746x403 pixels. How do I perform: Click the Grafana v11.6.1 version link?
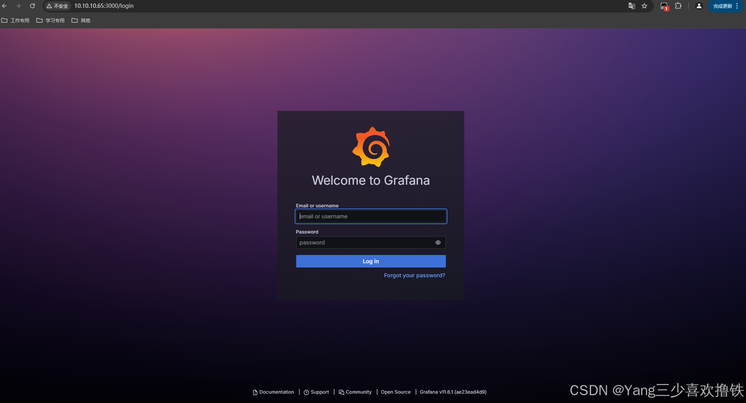[453, 392]
